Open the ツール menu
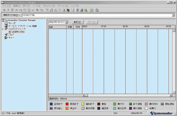Viewport: 177px width, 116px height. click(37, 6)
